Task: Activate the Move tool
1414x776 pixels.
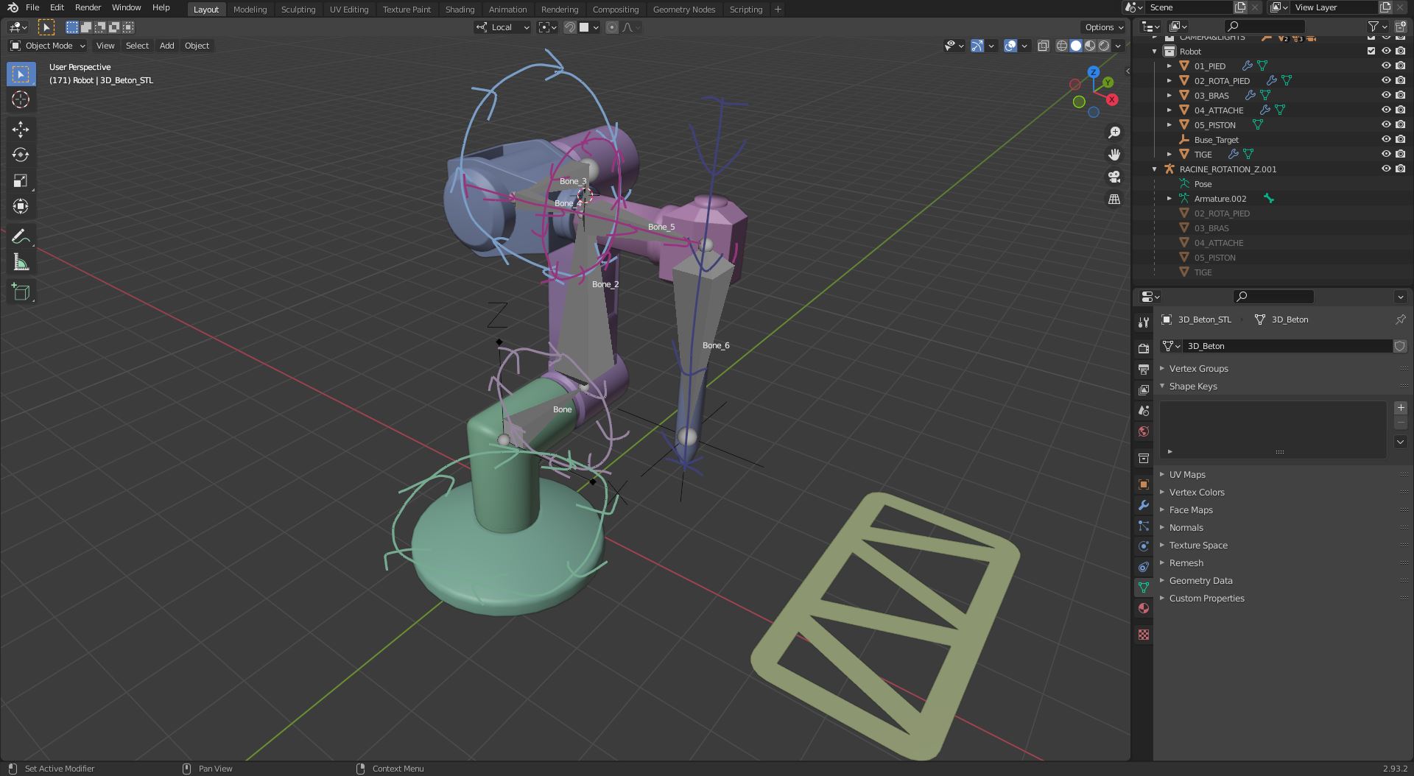Action: click(x=21, y=130)
